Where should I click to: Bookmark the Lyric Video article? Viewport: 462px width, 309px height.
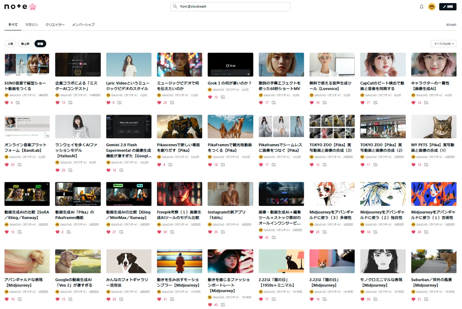(119, 103)
